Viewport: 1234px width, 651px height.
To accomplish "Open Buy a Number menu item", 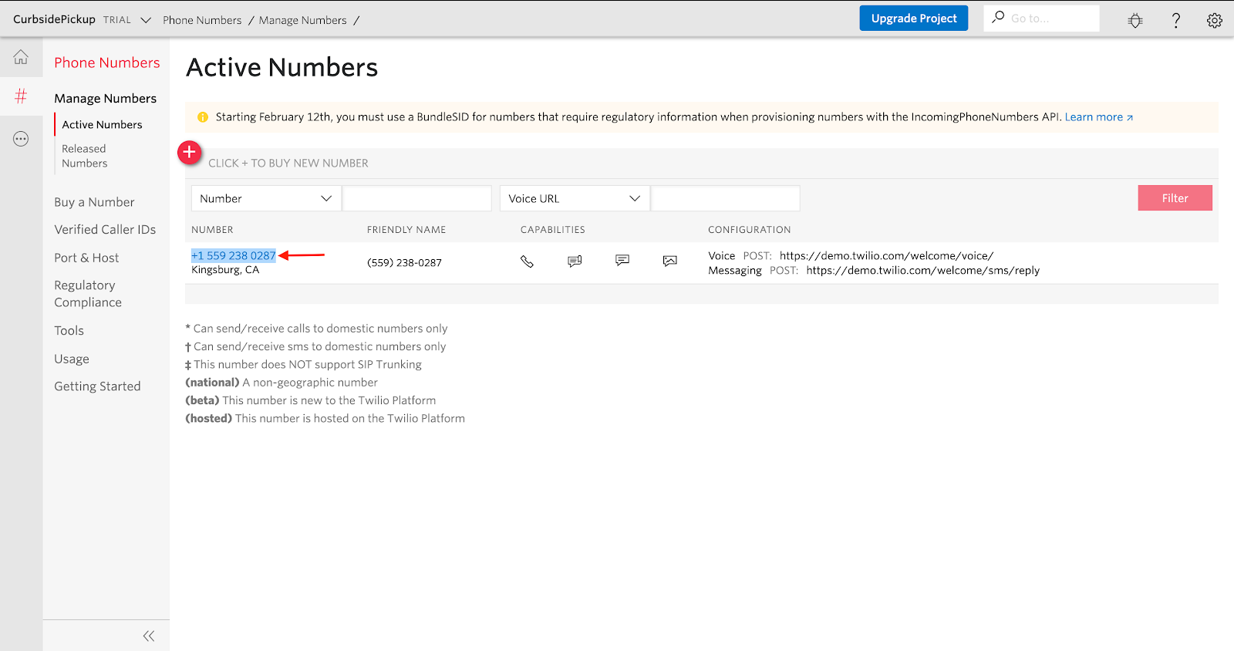I will (x=94, y=202).
